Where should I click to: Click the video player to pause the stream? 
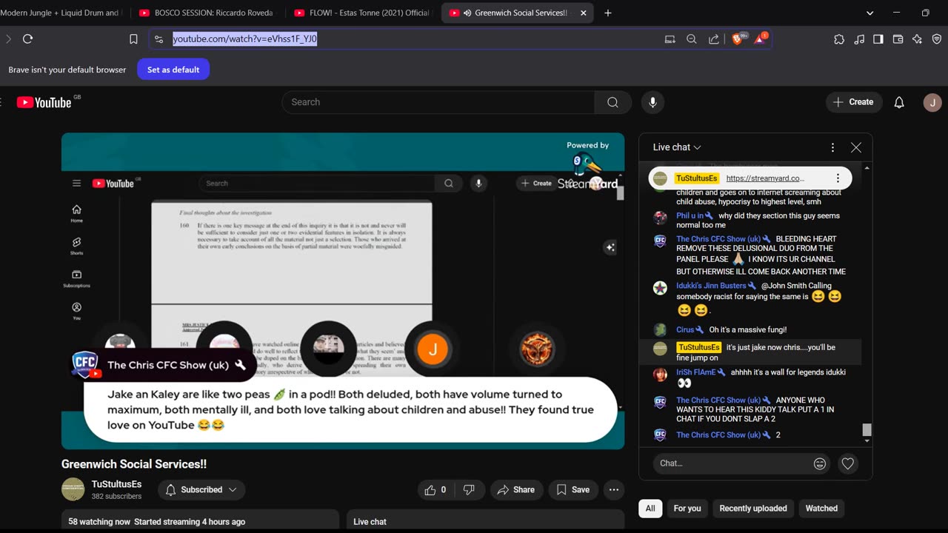(343, 291)
